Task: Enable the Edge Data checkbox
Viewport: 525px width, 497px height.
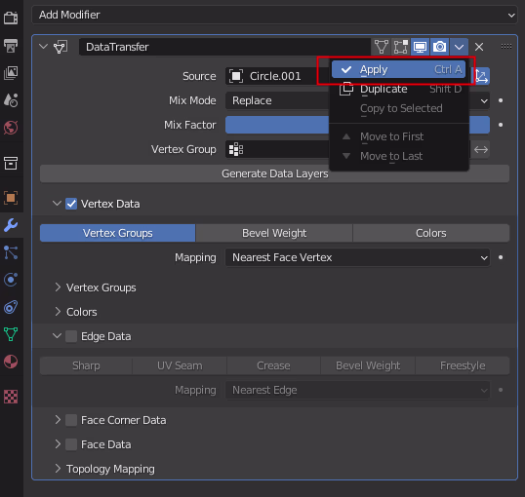Action: click(71, 336)
